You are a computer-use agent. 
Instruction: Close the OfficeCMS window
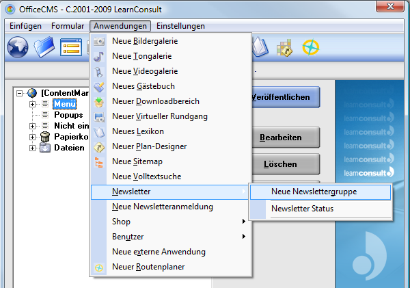click(x=390, y=6)
